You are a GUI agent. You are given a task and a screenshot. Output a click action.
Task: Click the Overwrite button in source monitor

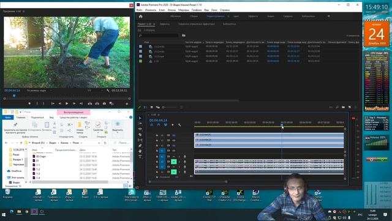(x=97, y=104)
